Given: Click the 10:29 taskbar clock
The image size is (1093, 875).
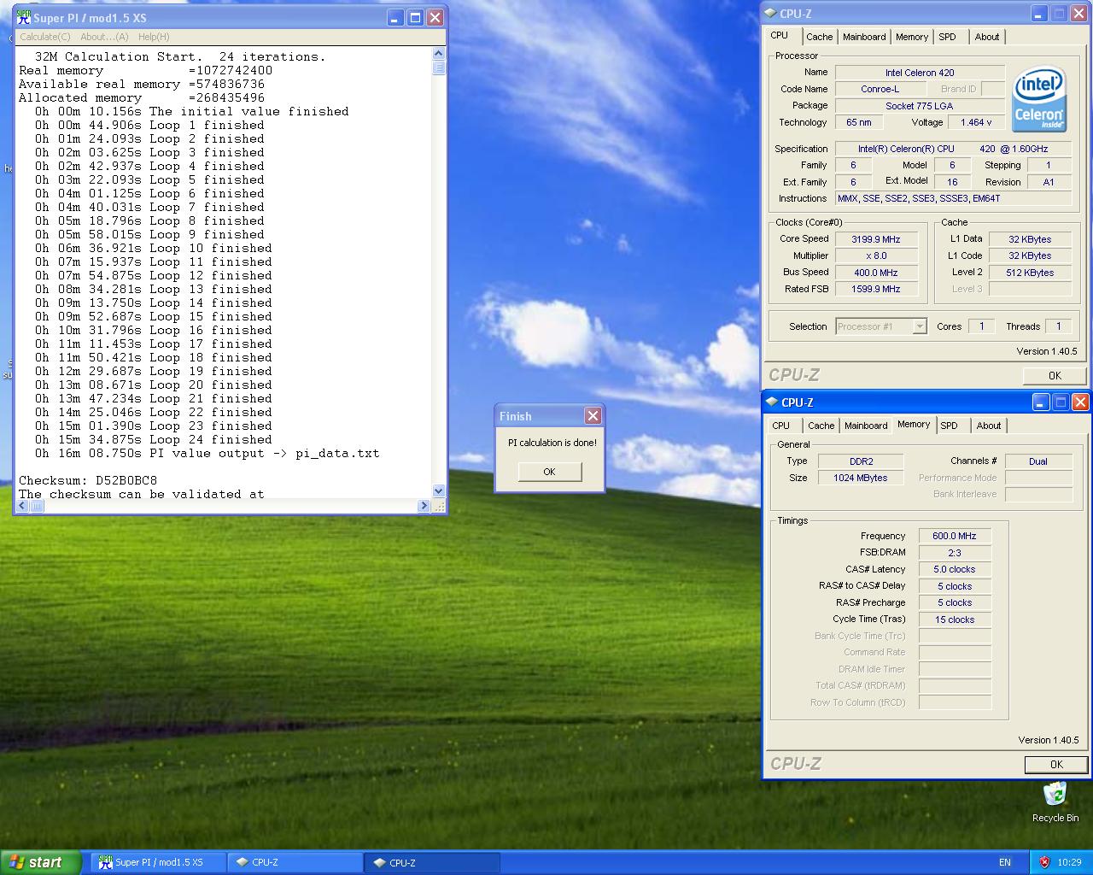Looking at the screenshot, I should point(1069,862).
